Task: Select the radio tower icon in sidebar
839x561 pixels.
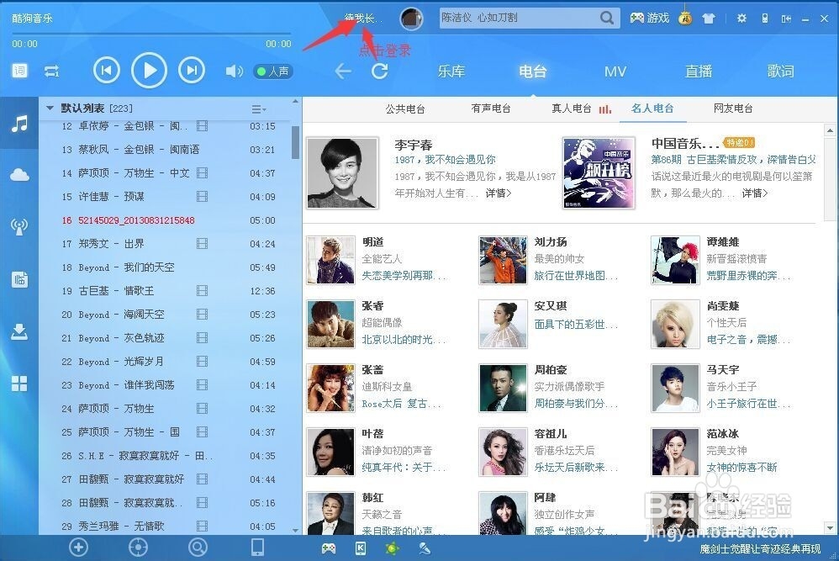Action: pyautogui.click(x=18, y=225)
